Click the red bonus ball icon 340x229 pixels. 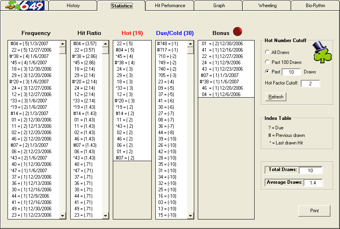[x=237, y=32]
